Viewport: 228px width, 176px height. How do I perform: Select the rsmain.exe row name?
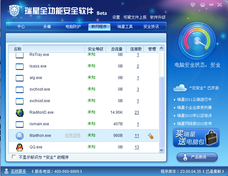(x=39, y=124)
